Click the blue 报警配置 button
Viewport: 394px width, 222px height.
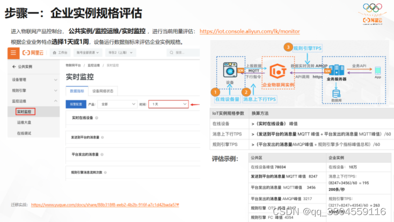click(x=76, y=104)
